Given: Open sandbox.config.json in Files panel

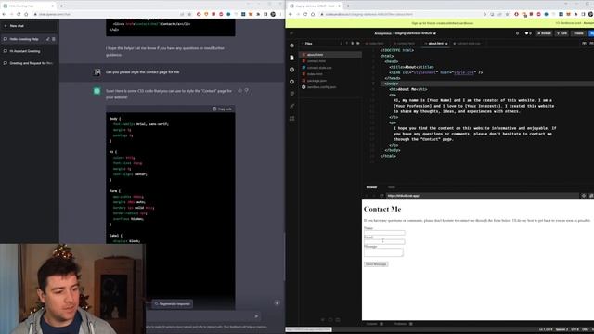Looking at the screenshot, I should pyautogui.click(x=330, y=87).
